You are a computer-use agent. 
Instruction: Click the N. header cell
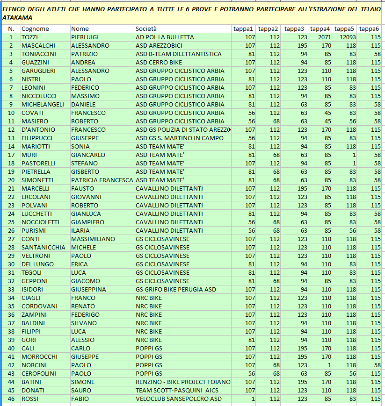click(x=11, y=29)
